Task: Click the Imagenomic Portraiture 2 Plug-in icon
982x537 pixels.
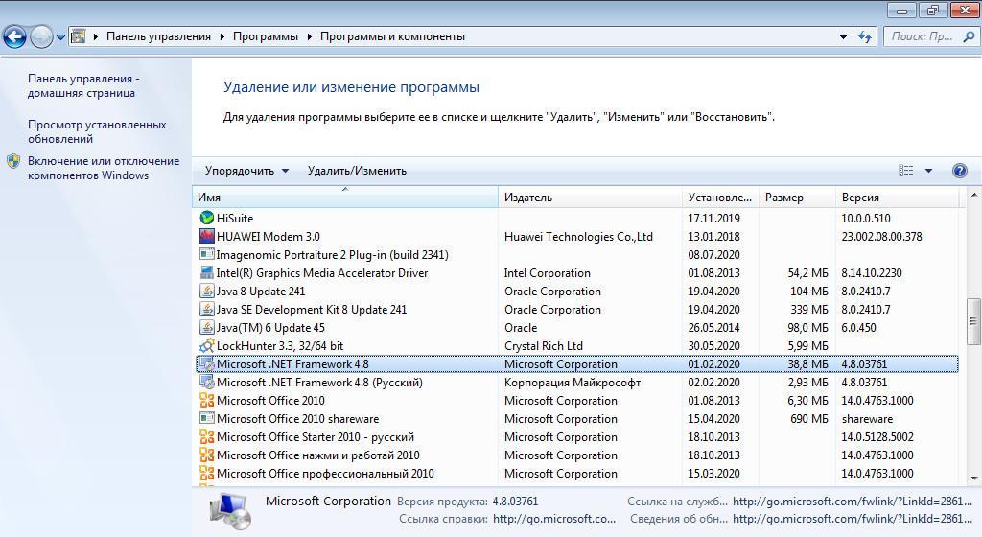Action: click(207, 254)
